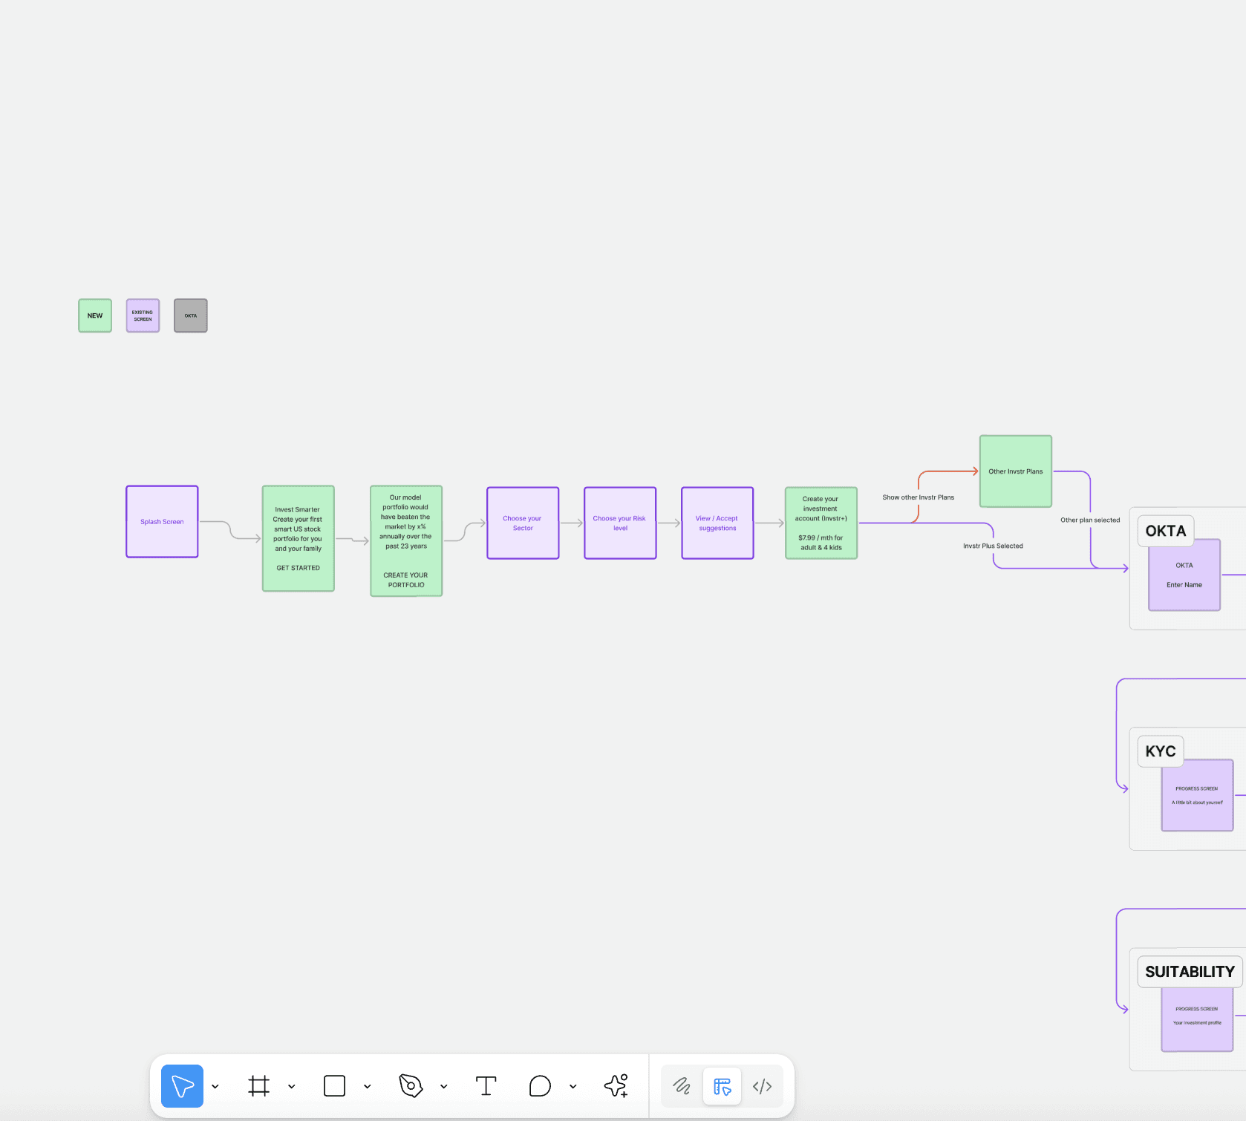Select the gray OKTA legend box

pos(191,316)
